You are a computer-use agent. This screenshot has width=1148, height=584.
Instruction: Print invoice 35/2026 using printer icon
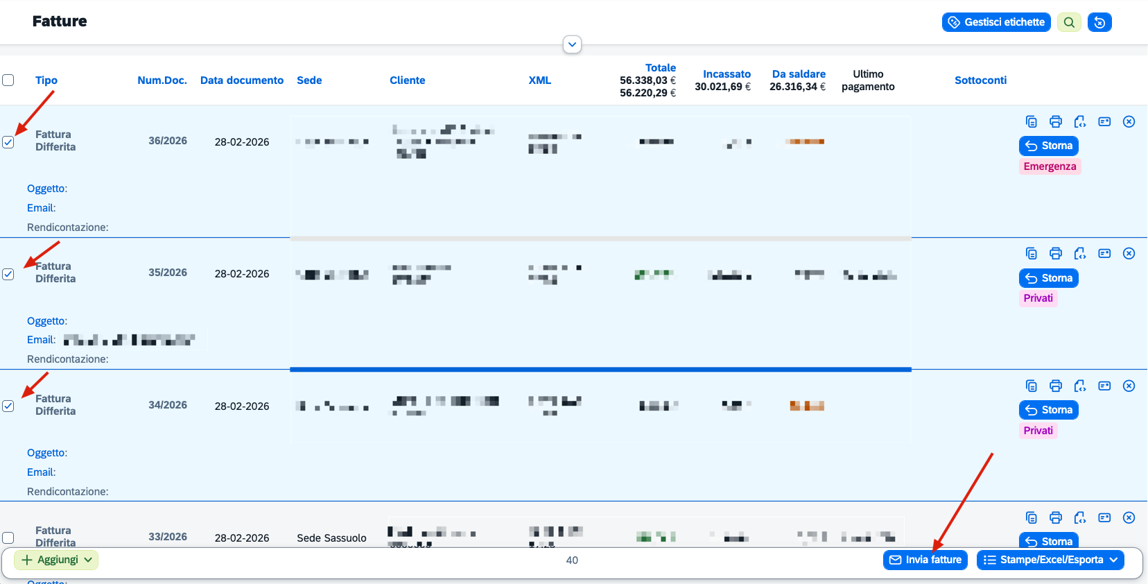1056,253
